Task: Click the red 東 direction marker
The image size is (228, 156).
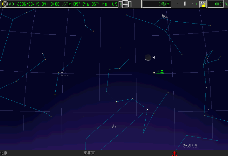Action: 174,153
